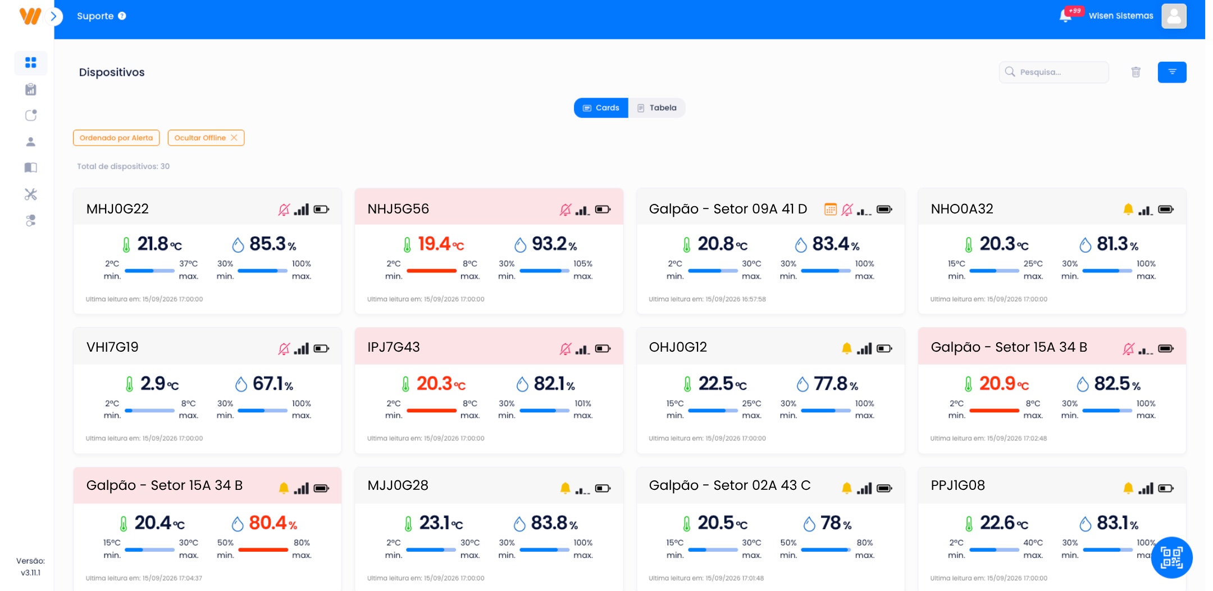
Task: Toggle alarm bell on NHO0A32 card
Action: pyautogui.click(x=1128, y=209)
